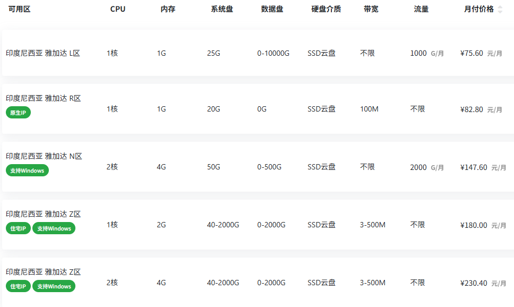
Task: Click the 原生IP badge in R区 row
Action: (19, 113)
